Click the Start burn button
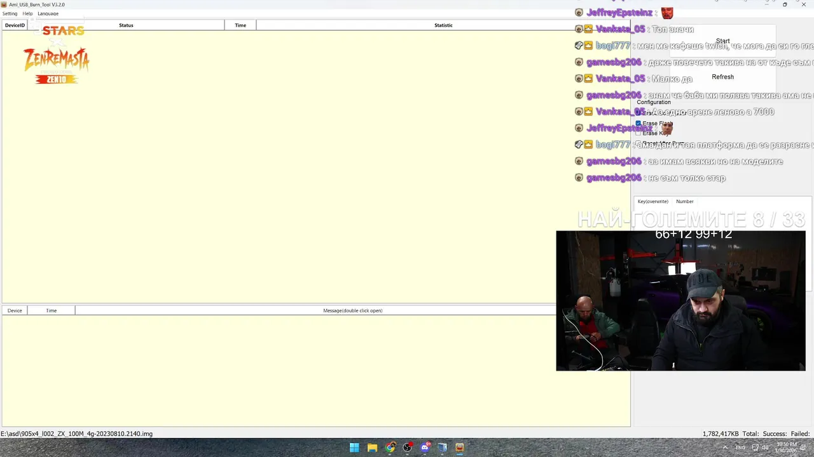 pyautogui.click(x=722, y=41)
